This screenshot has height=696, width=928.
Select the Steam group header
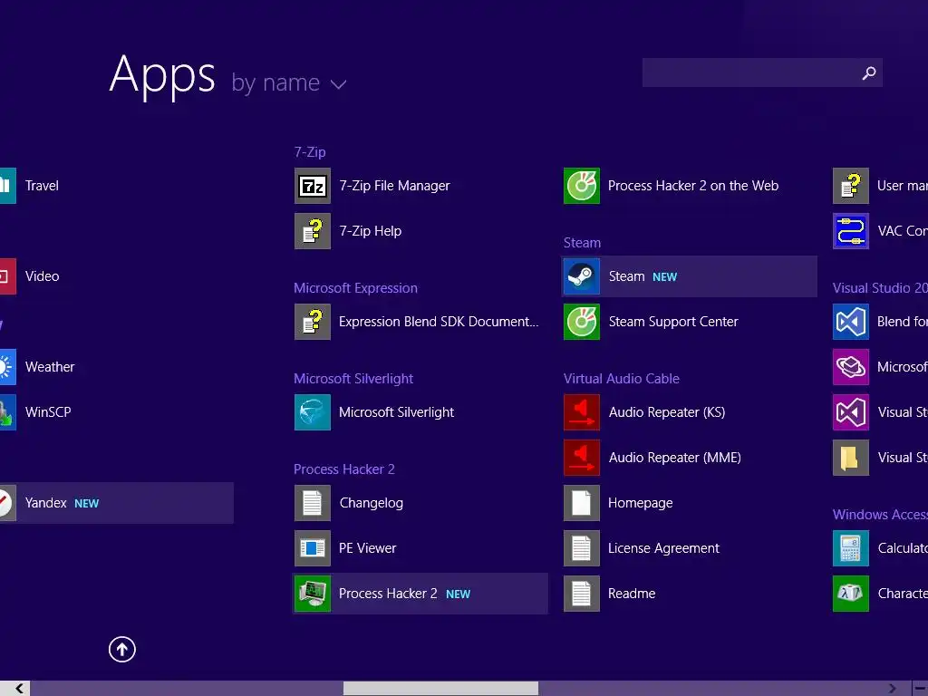(582, 243)
